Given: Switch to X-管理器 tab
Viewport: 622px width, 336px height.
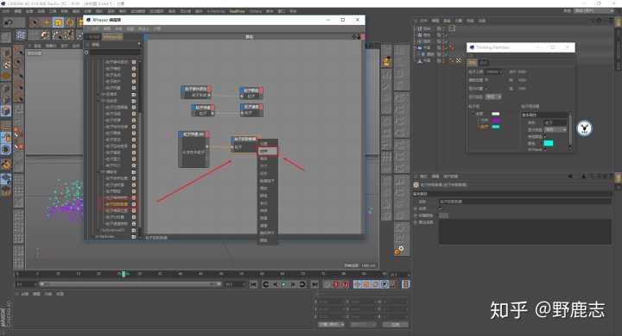Looking at the screenshot, I should 93,37.
